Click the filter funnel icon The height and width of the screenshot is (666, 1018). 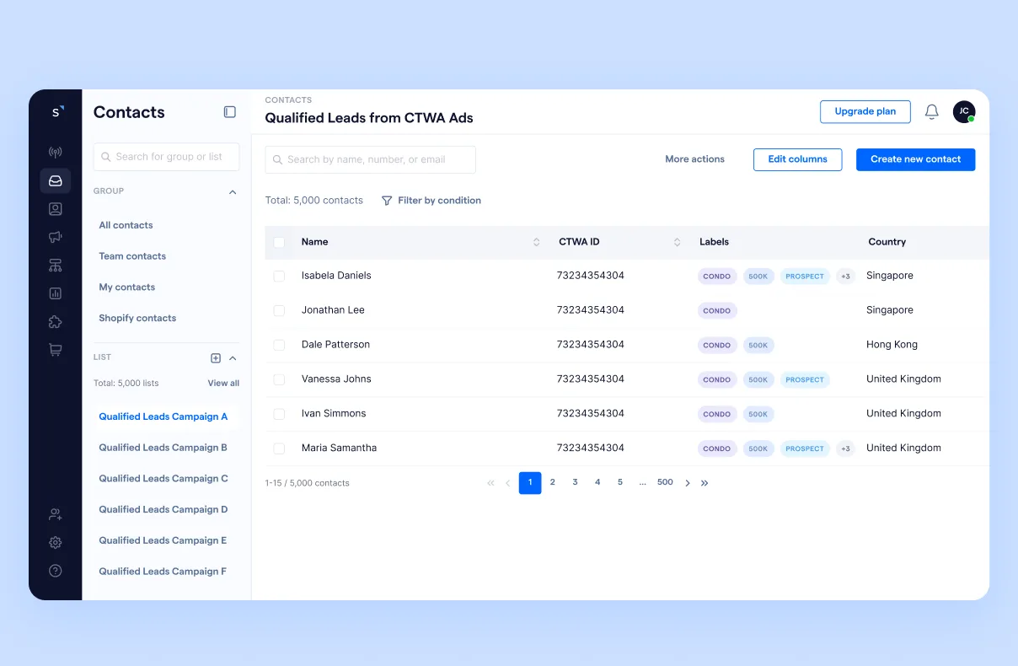[x=387, y=201]
